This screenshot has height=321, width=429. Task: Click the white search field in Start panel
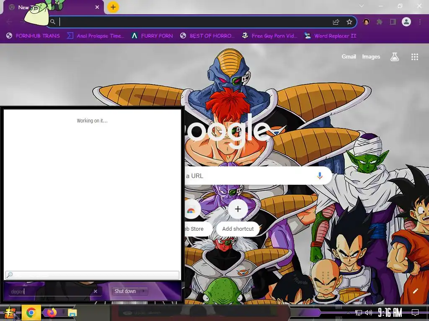[x=92, y=275]
